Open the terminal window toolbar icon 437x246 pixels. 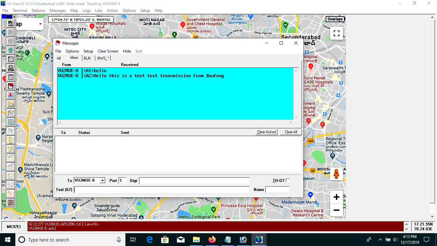click(x=11, y=68)
